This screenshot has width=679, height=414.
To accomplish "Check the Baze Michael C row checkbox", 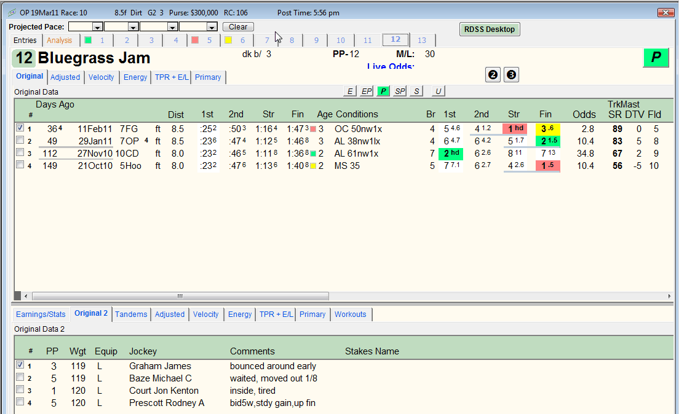I will tap(20, 377).
